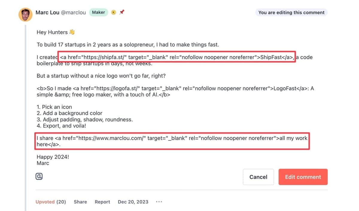The image size is (359, 211).
Task: Click Marc Lou's profile avatar
Action: [25, 14]
